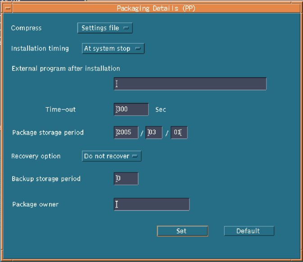Click the Package storage period label
This screenshot has height=262, width=303.
pyautogui.click(x=48, y=133)
